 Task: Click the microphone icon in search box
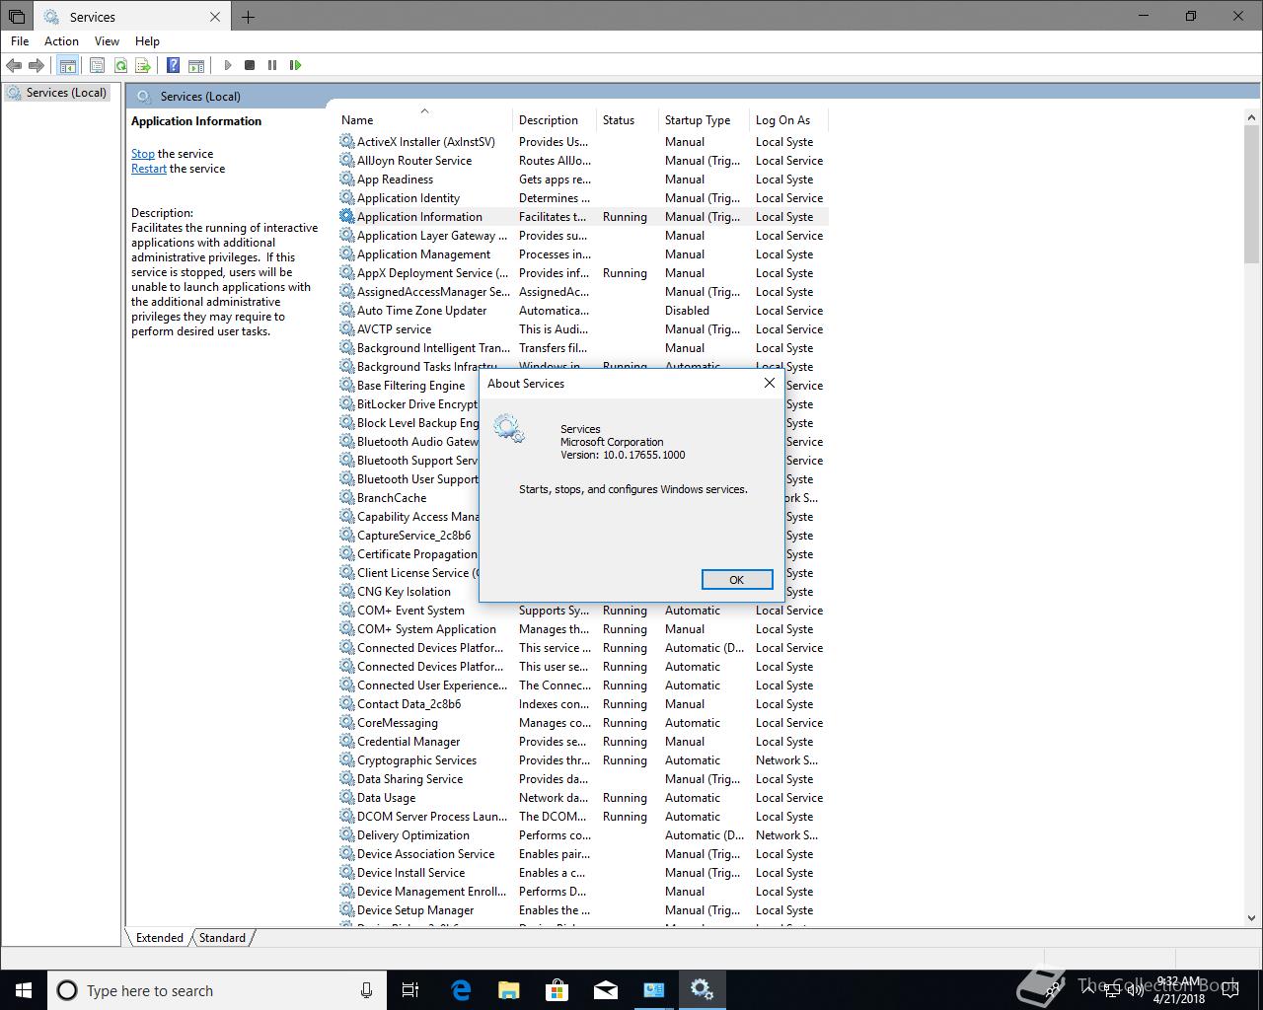366,990
